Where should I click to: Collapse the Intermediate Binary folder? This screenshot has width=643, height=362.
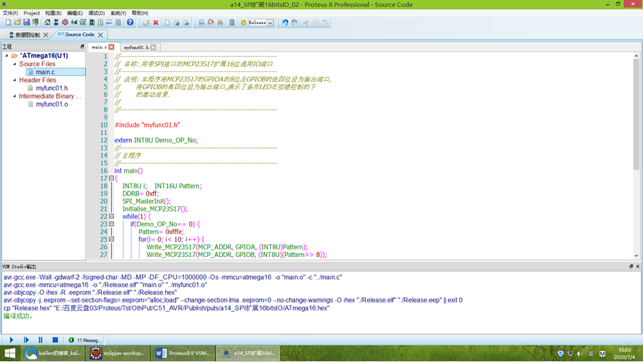[x=15, y=96]
